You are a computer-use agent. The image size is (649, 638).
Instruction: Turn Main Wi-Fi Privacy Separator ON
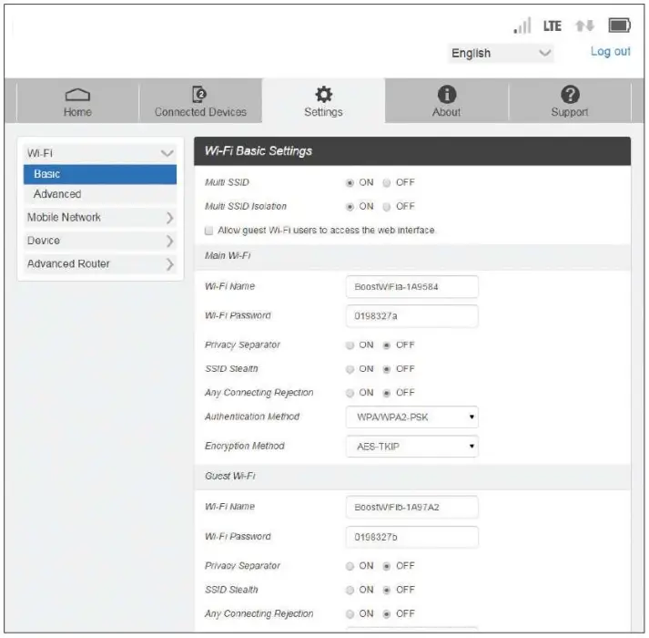(350, 345)
